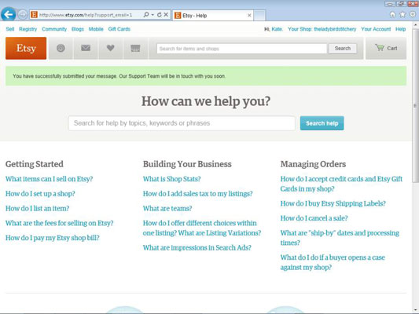Open the Gift Cards link
419x314 pixels.
[x=119, y=29]
